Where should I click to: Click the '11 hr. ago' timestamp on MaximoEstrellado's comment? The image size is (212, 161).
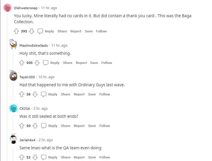click(x=59, y=46)
